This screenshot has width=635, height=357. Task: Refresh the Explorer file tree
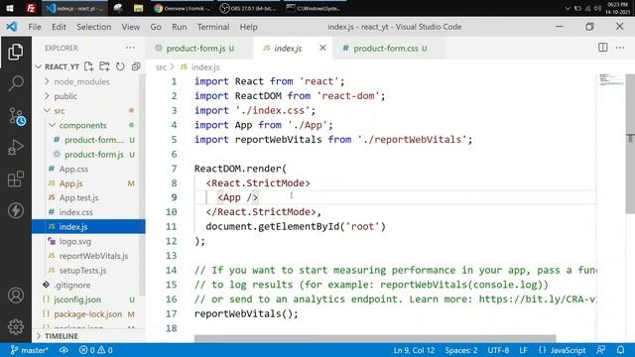[120, 66]
